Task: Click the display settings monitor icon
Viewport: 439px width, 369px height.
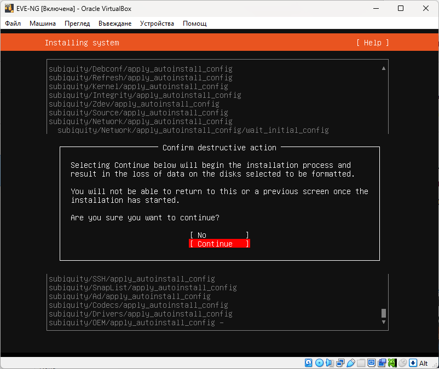Action: pyautogui.click(x=372, y=363)
